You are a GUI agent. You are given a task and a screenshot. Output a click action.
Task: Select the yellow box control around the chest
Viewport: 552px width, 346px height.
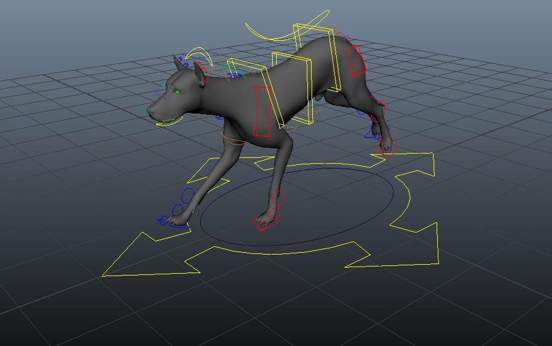click(x=256, y=92)
